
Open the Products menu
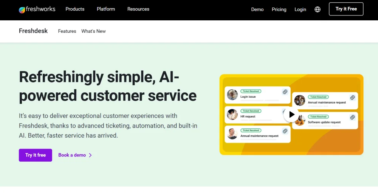(x=75, y=9)
